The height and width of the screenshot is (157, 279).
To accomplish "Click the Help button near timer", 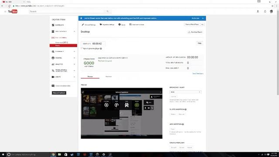I will click(200, 43).
